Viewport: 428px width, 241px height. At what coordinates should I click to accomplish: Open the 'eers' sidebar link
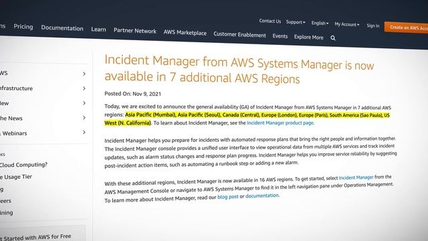(5, 201)
